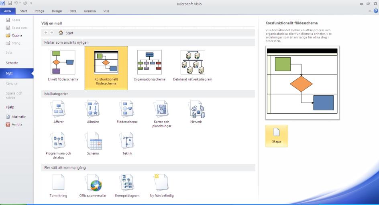Open the Teknik template category

tap(127, 143)
